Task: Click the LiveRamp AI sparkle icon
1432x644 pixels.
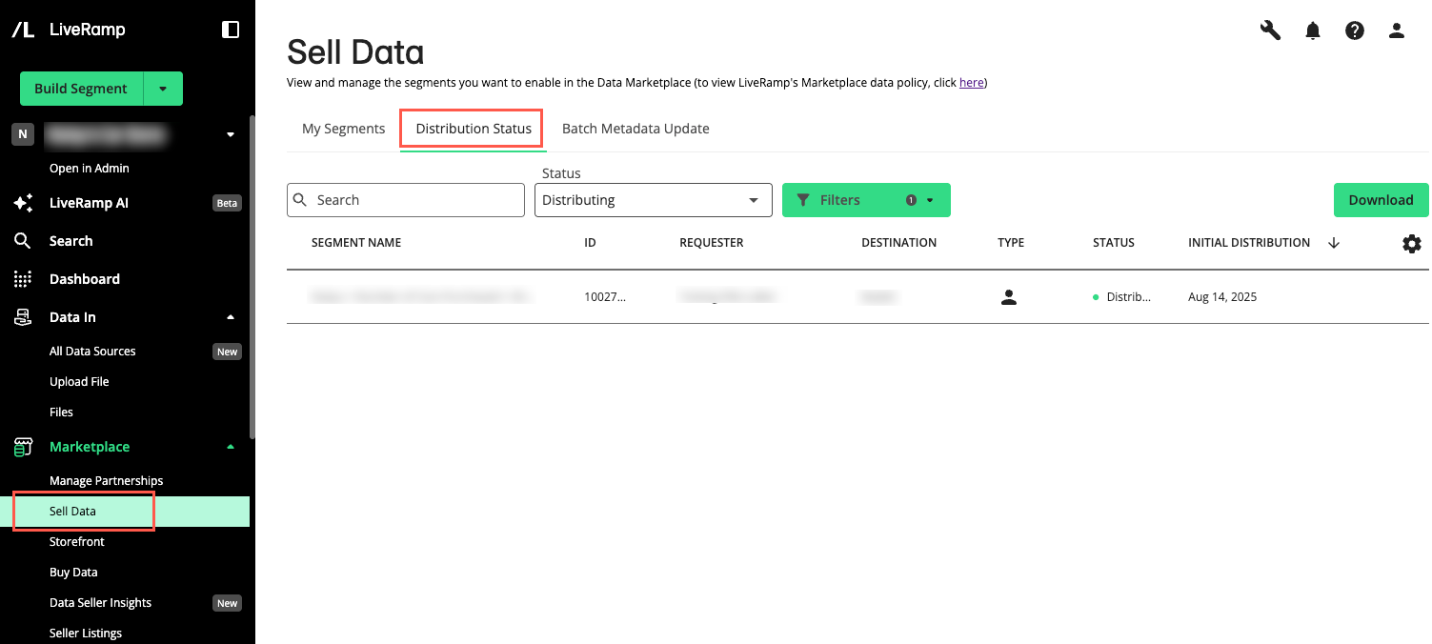Action: click(23, 203)
